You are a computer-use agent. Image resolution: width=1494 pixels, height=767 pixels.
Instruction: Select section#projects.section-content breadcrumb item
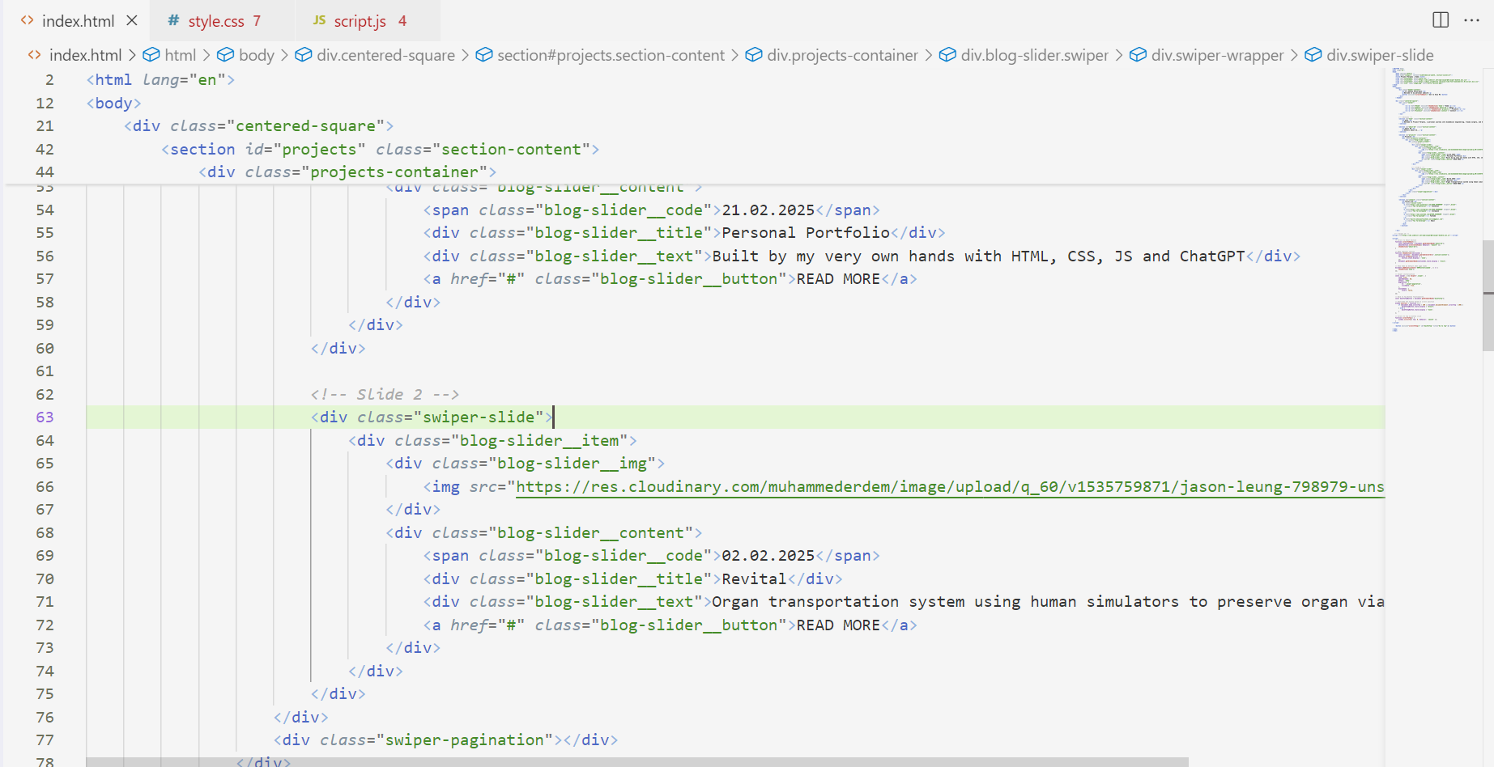coord(611,55)
